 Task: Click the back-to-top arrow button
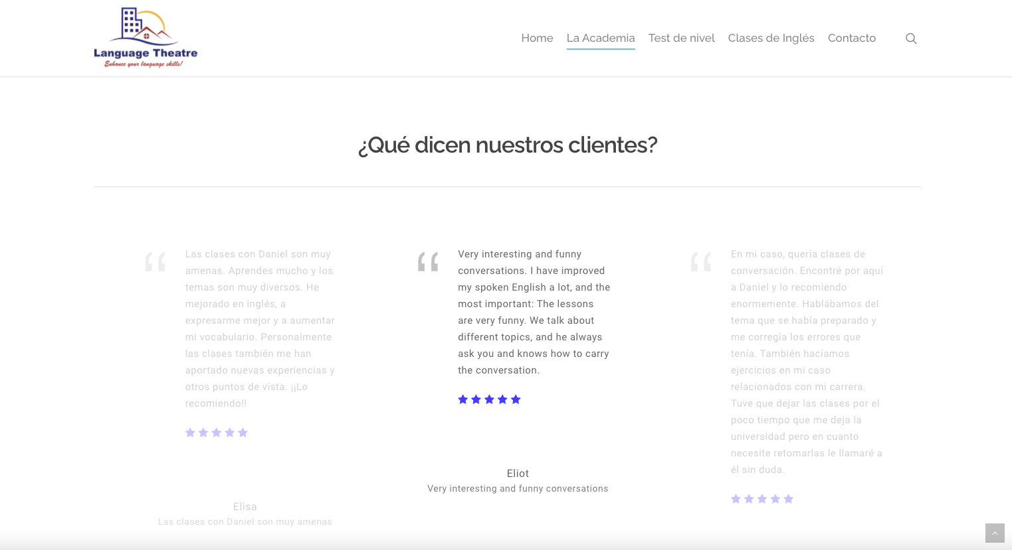pyautogui.click(x=994, y=533)
